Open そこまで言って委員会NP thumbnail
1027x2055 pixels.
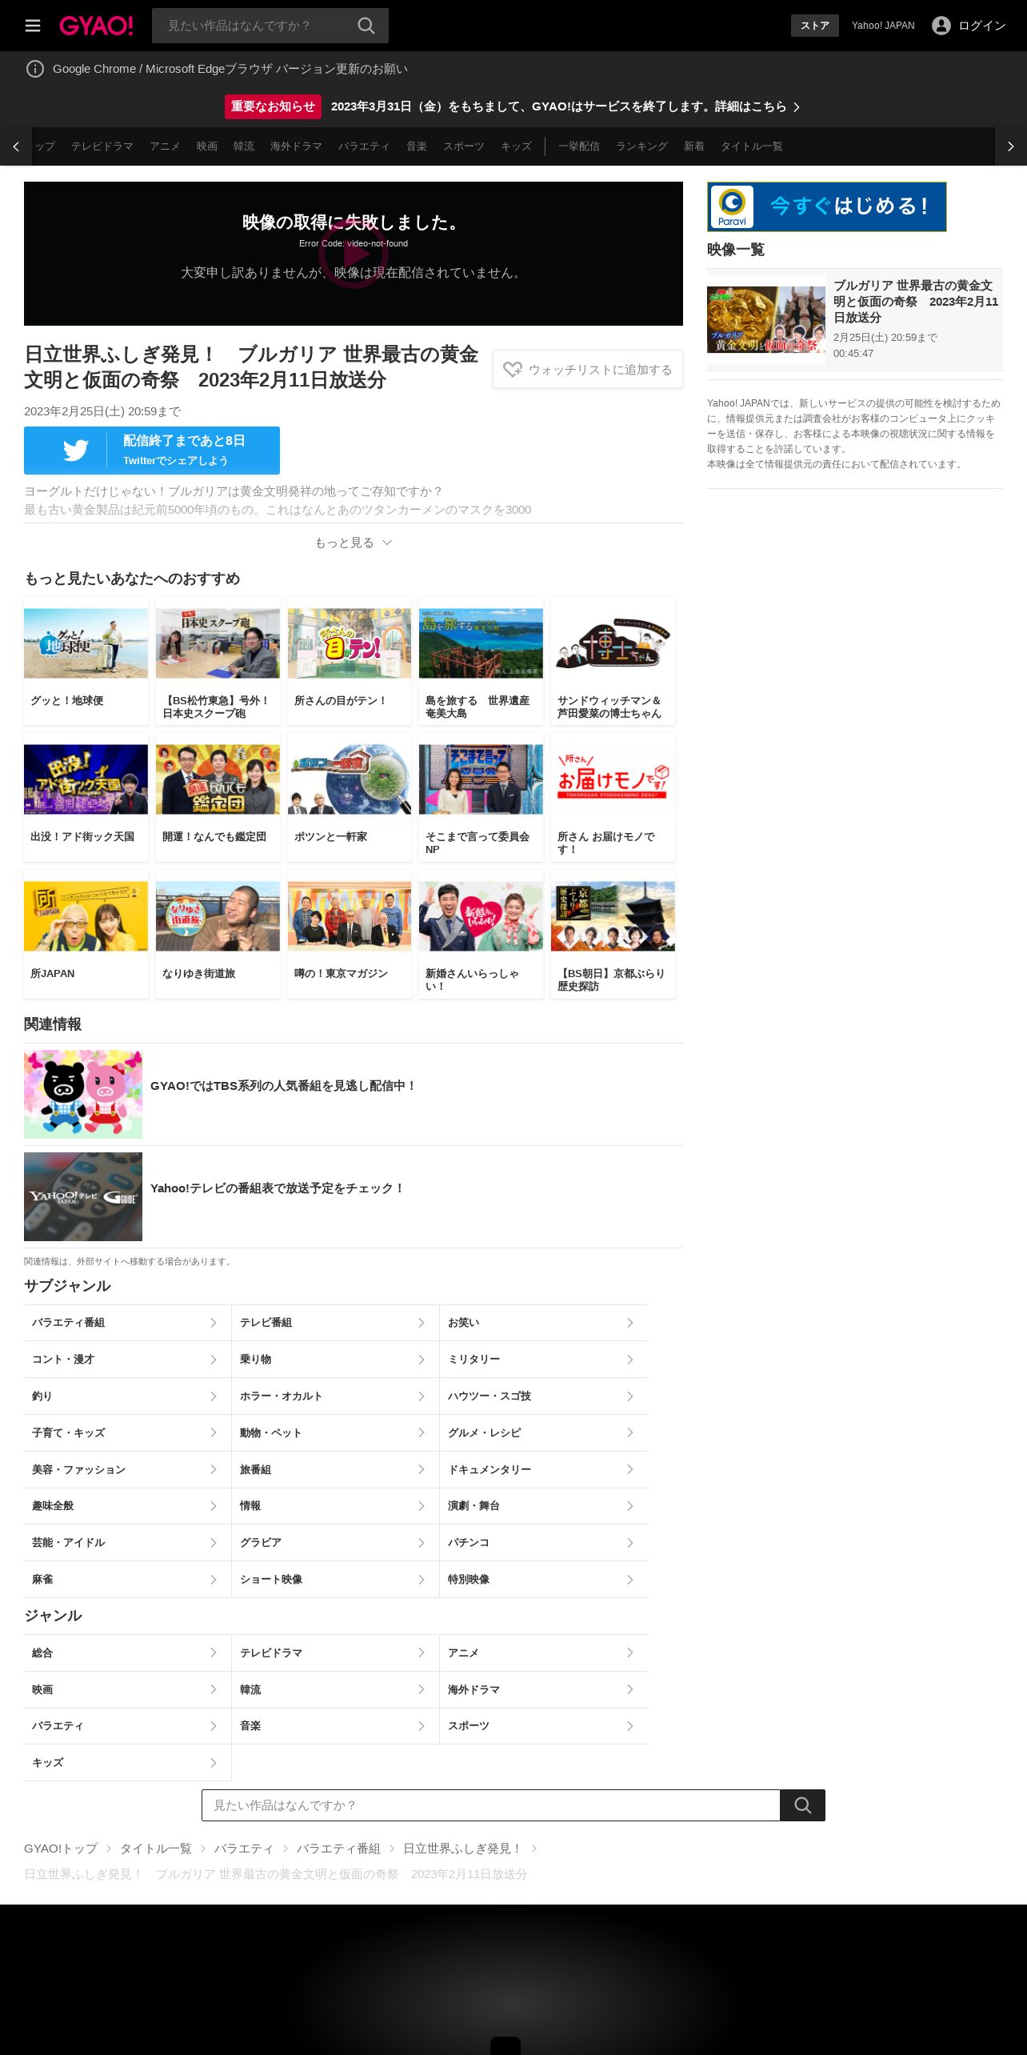point(481,779)
